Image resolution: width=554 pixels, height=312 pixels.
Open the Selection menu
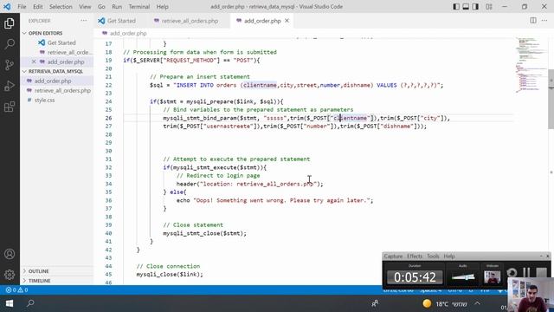(x=61, y=6)
